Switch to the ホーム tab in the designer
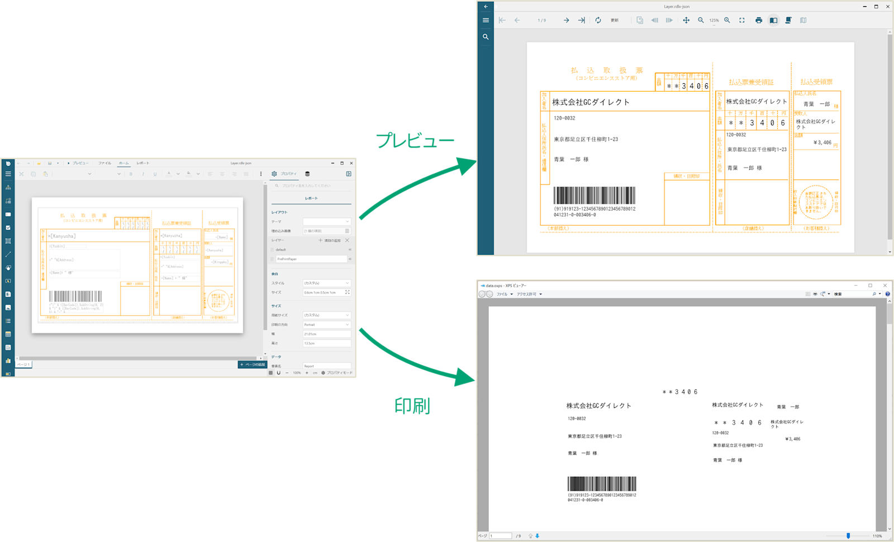Viewport: 894px width, 542px height. tap(123, 163)
